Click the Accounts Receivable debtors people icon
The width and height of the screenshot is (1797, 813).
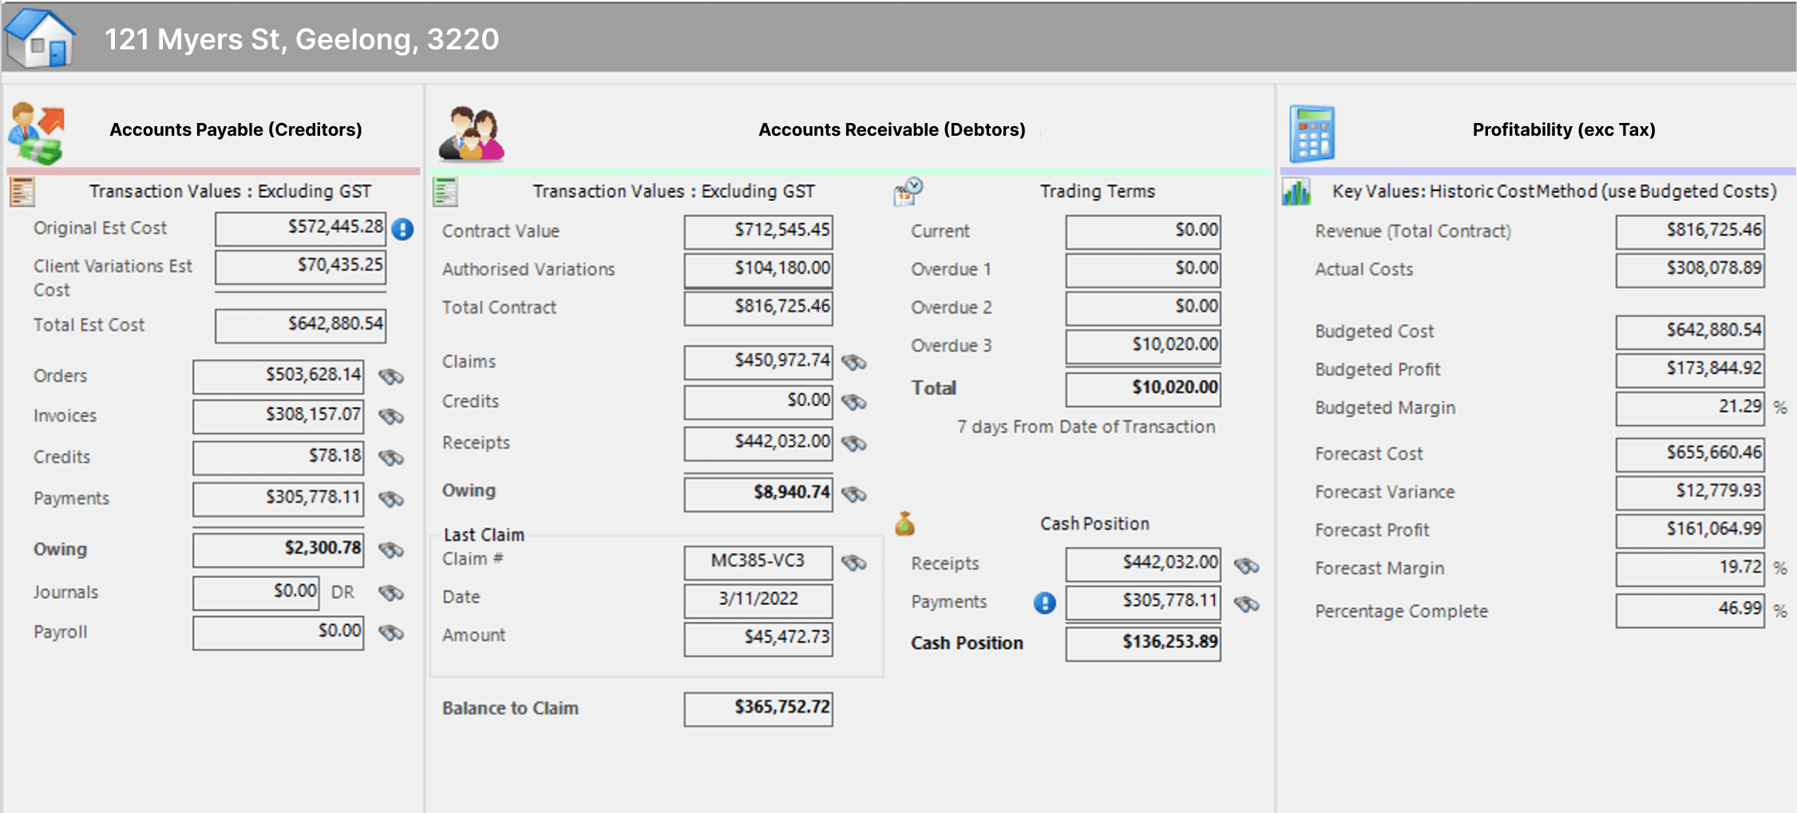click(471, 133)
